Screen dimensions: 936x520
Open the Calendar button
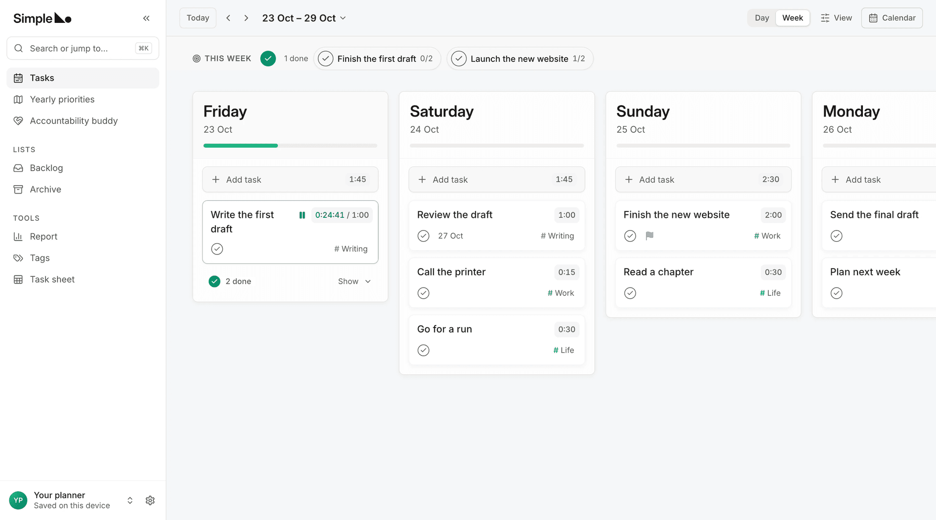[x=892, y=18]
